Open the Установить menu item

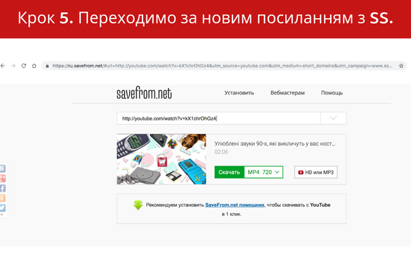point(239,92)
